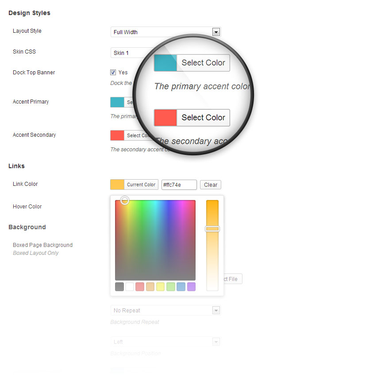Screen dimensions: 377x377
Task: Open the No Repeat background dropdown
Action: (165, 311)
